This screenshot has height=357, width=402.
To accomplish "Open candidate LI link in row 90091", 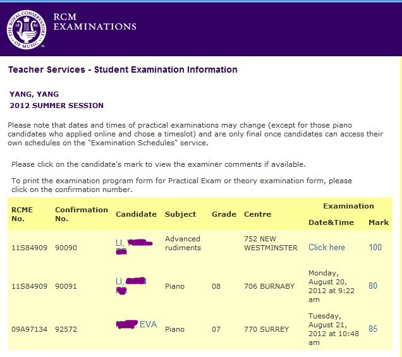I will (131, 286).
